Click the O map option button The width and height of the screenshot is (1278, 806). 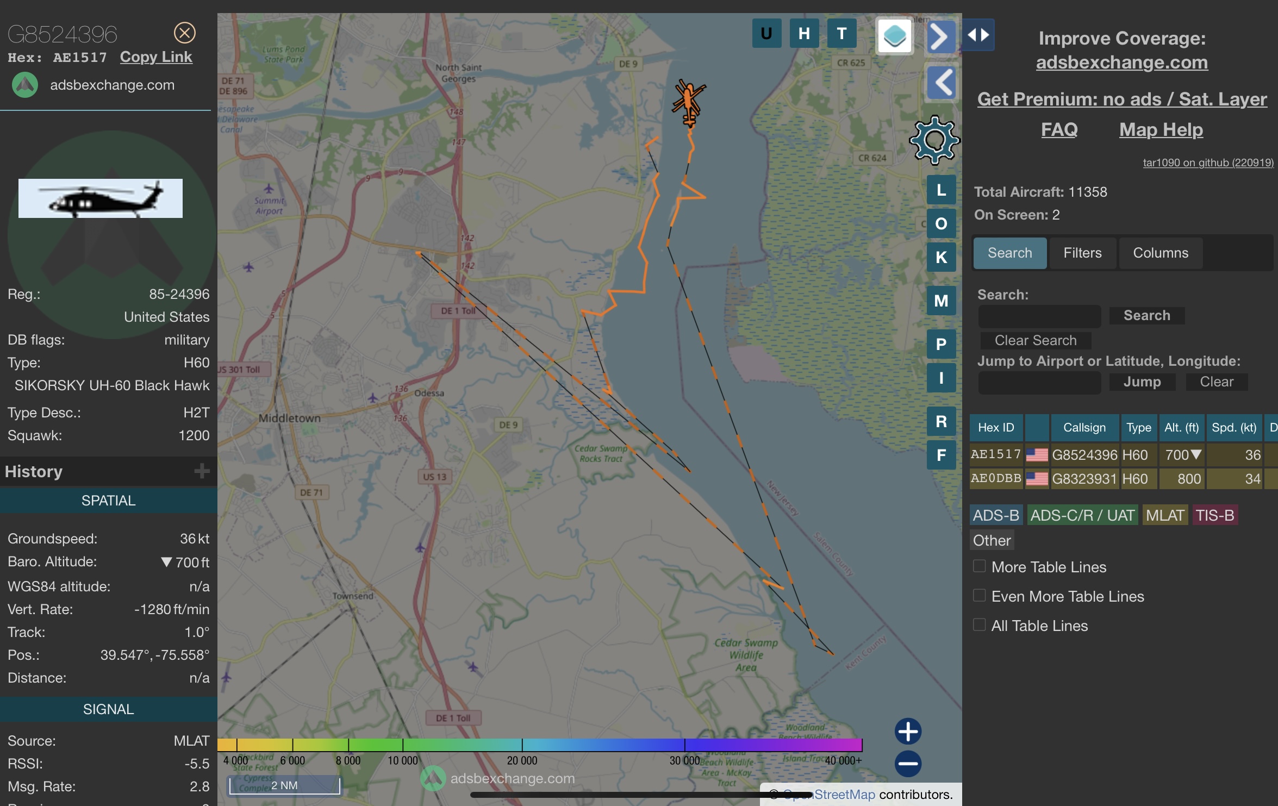click(941, 223)
